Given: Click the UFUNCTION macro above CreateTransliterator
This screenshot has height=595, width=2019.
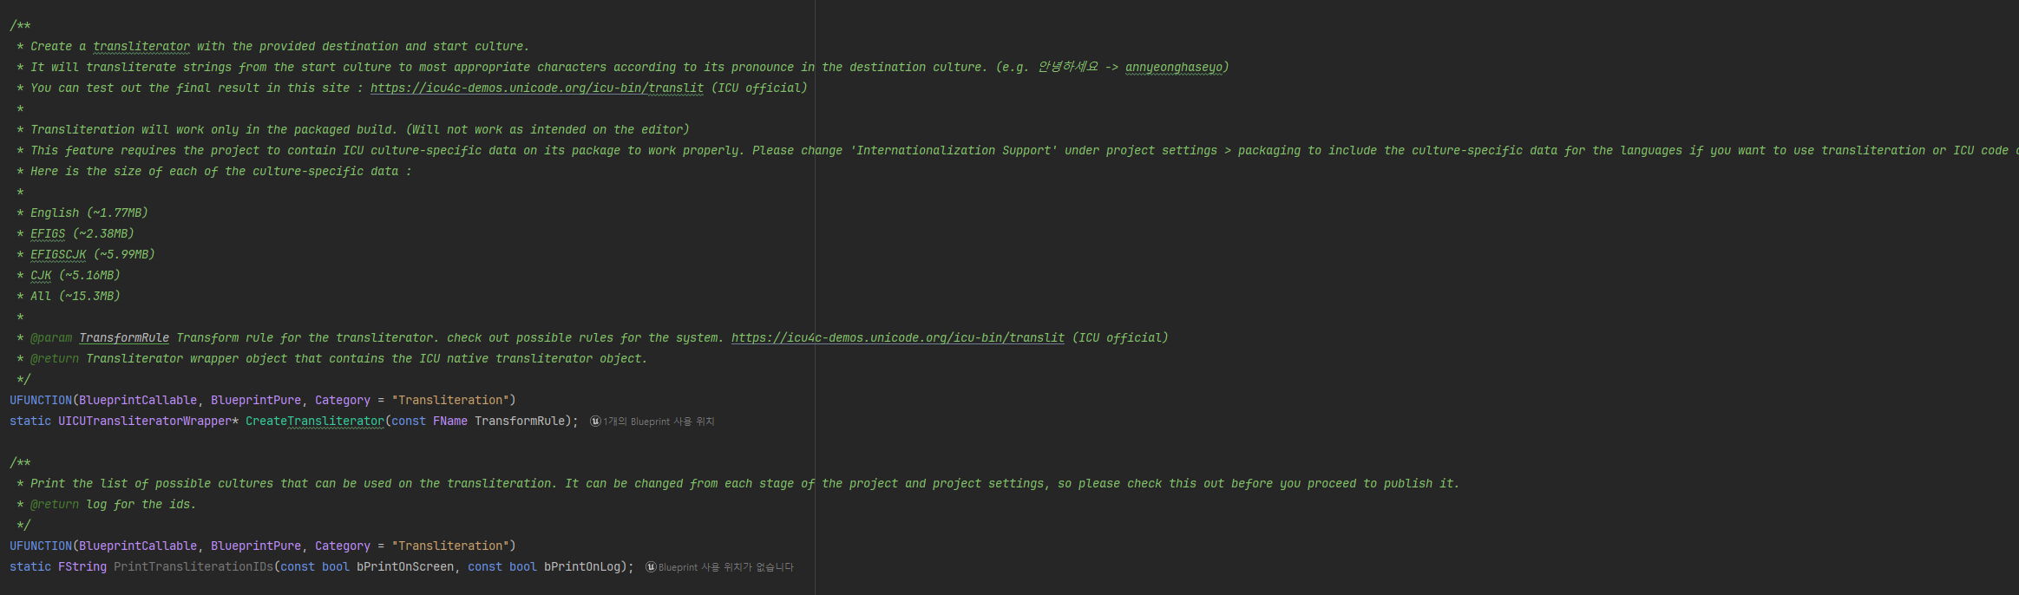Looking at the screenshot, I should tap(41, 400).
